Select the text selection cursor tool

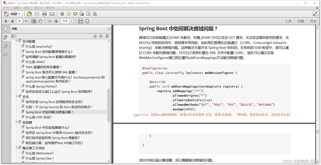34,21
